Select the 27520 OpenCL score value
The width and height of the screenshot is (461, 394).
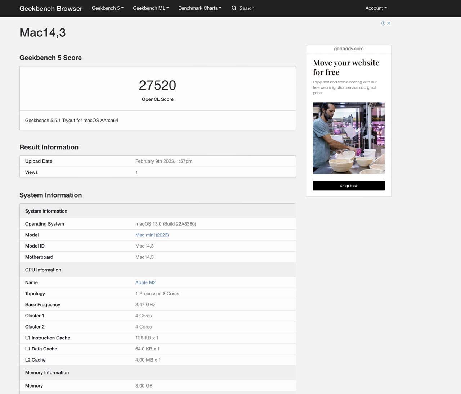(x=157, y=85)
